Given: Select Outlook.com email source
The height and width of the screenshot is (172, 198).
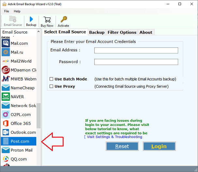Looking at the screenshot, I should (23, 132).
